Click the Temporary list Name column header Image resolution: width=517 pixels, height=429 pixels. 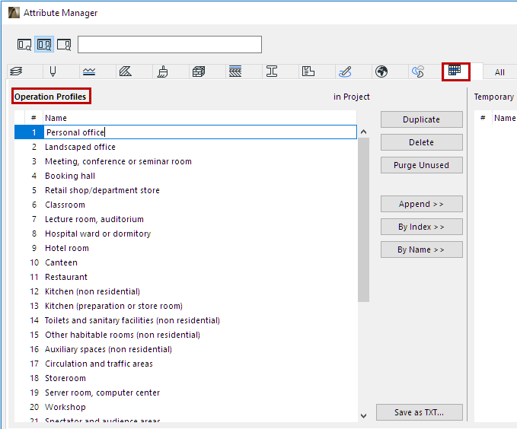(x=505, y=118)
